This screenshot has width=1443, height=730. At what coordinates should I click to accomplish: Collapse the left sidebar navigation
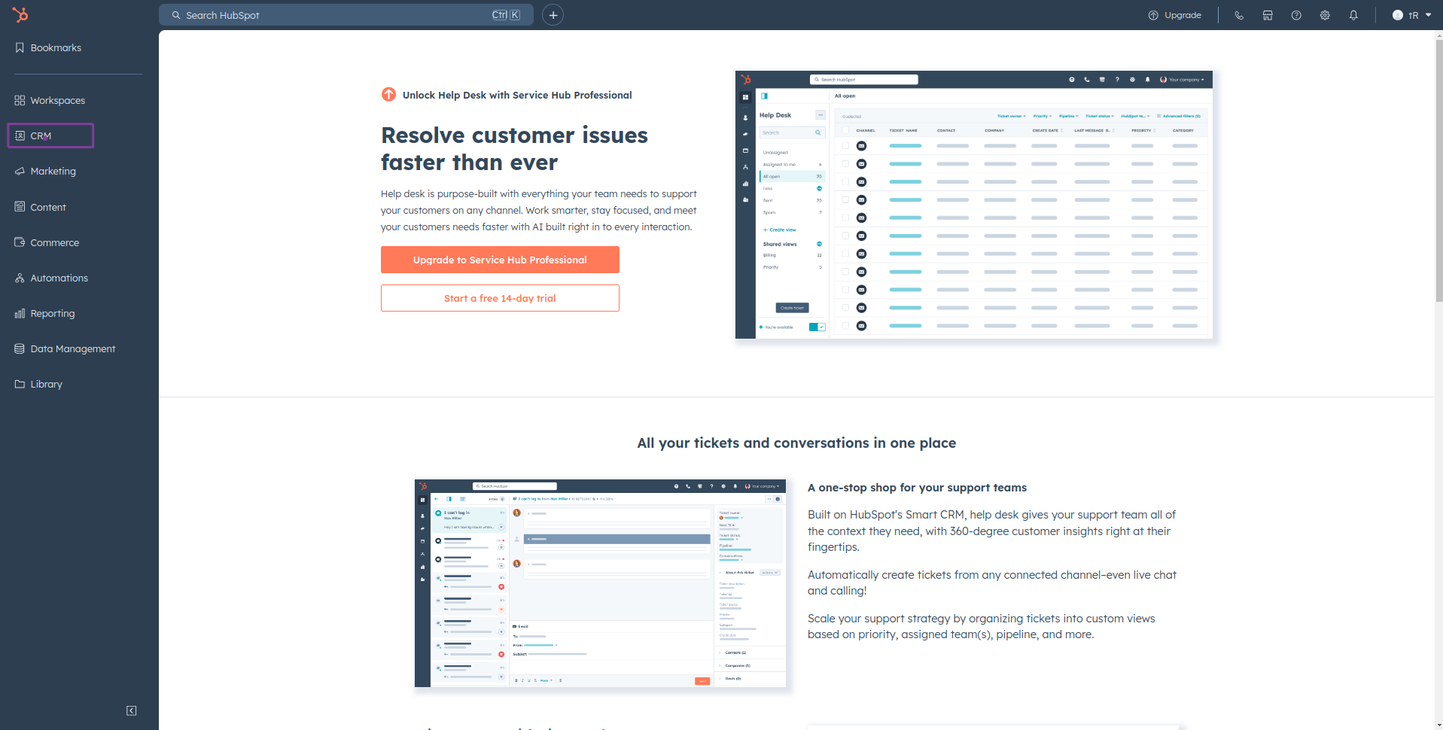pyautogui.click(x=132, y=710)
